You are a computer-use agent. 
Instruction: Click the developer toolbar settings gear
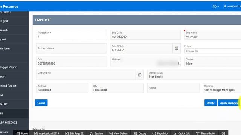pyautogui.click(x=223, y=133)
